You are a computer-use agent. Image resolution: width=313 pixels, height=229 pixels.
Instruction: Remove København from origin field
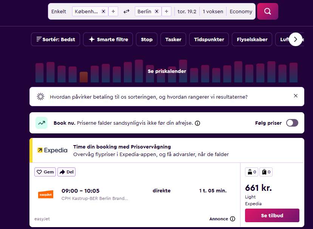pyautogui.click(x=103, y=11)
